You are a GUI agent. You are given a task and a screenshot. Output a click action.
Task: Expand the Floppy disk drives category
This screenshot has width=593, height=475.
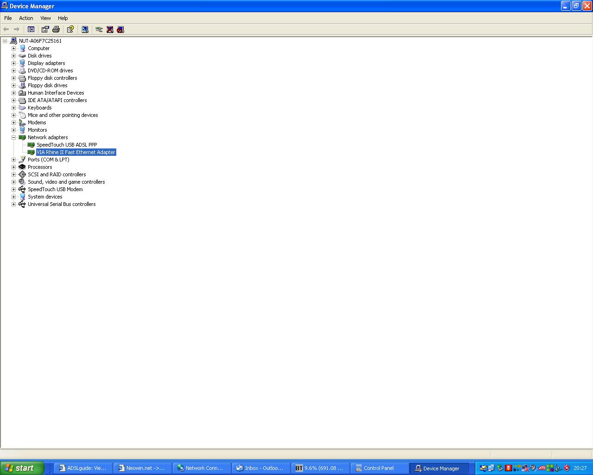tap(13, 85)
